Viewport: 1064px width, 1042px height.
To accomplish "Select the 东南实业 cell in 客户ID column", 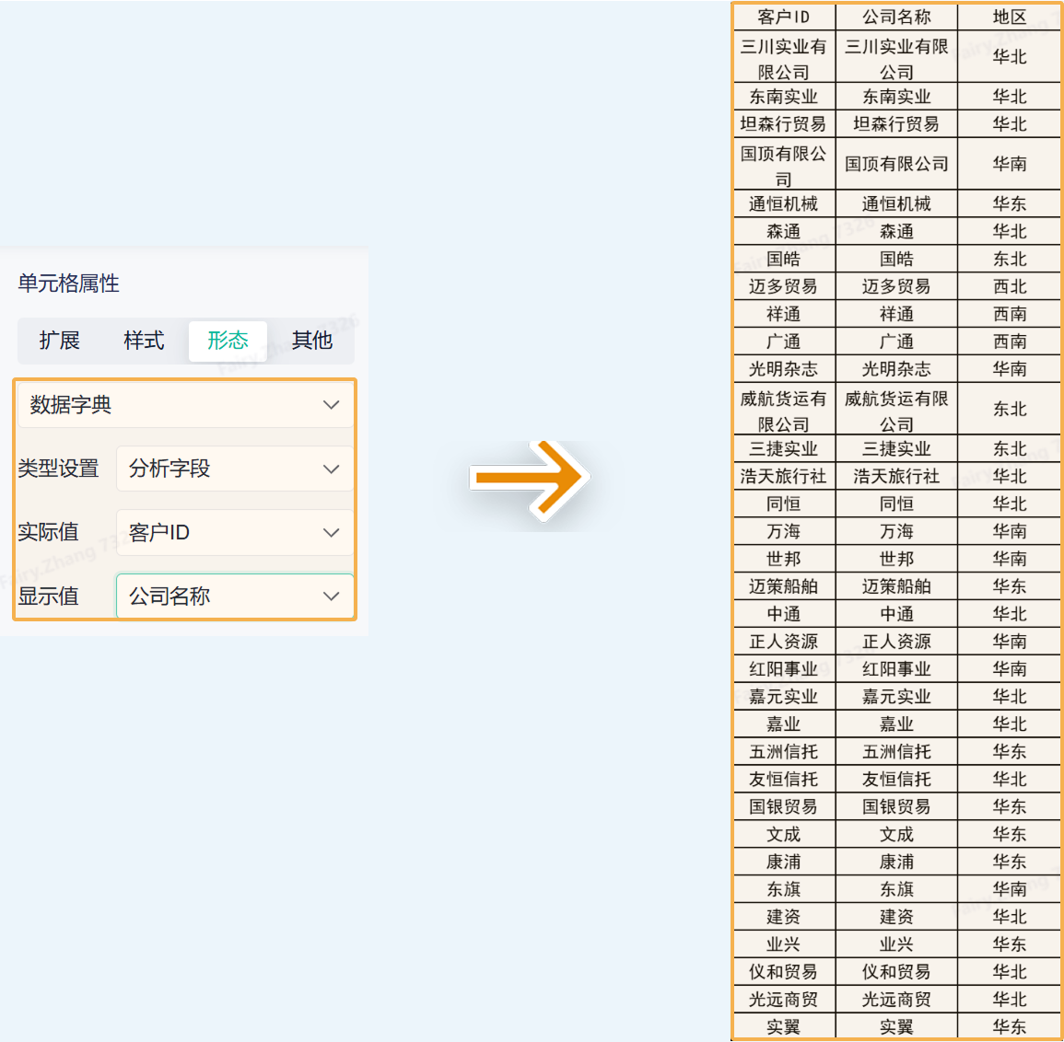I will pos(784,97).
